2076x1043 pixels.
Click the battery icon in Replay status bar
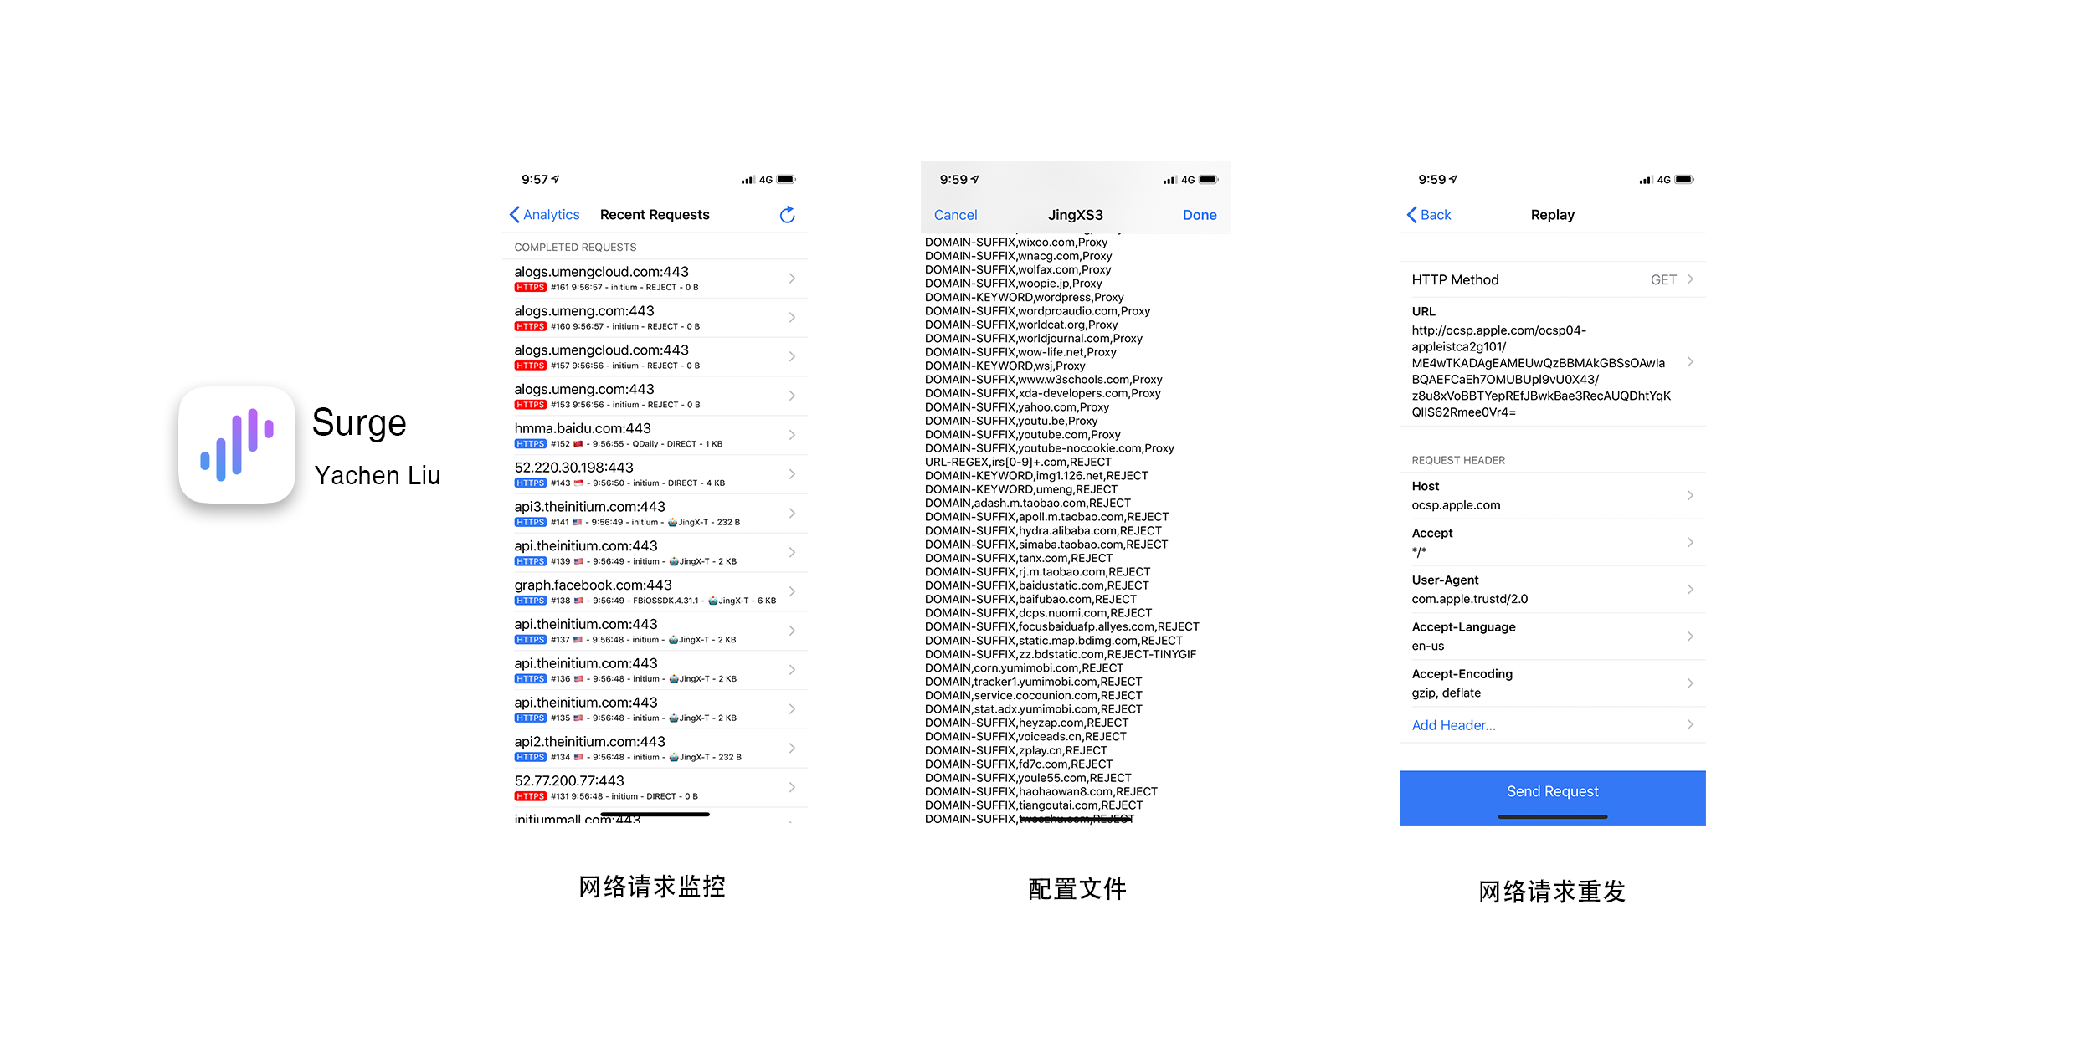1684,180
